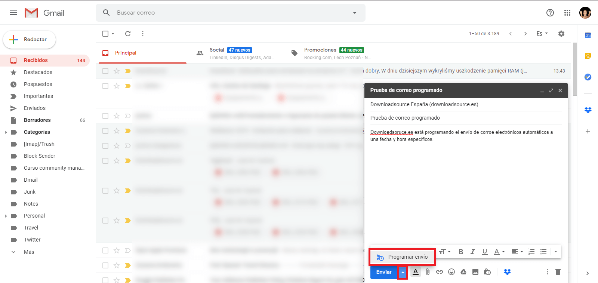Choose Programar envío option

[x=402, y=257]
